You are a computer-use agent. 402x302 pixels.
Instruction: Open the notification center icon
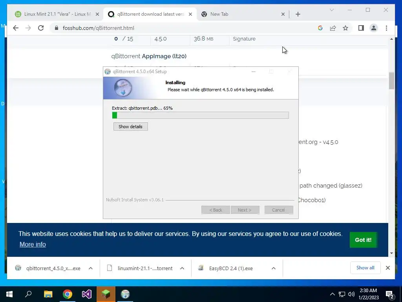[x=390, y=295]
